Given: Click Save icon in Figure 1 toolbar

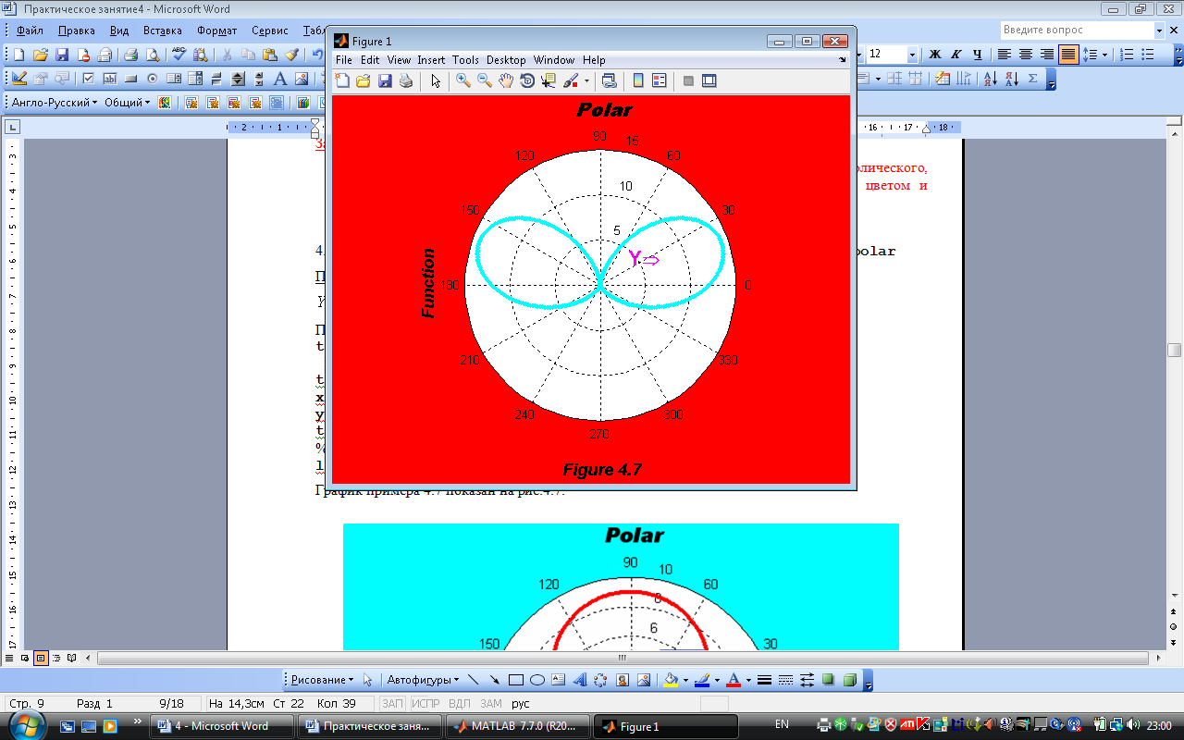Looking at the screenshot, I should 385,81.
